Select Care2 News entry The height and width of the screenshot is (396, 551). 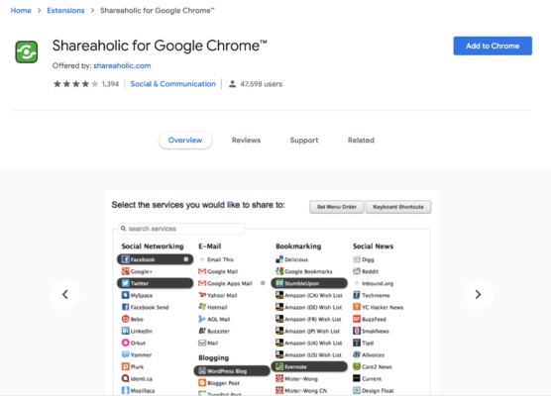point(373,367)
